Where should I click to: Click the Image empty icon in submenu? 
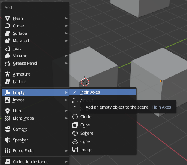pos(75,150)
